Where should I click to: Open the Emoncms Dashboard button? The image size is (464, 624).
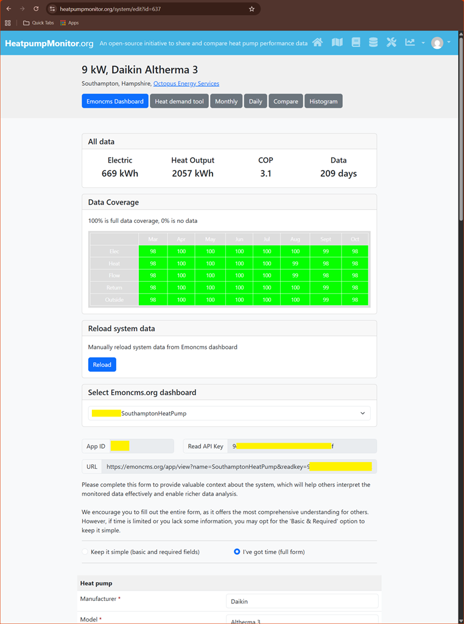(115, 101)
